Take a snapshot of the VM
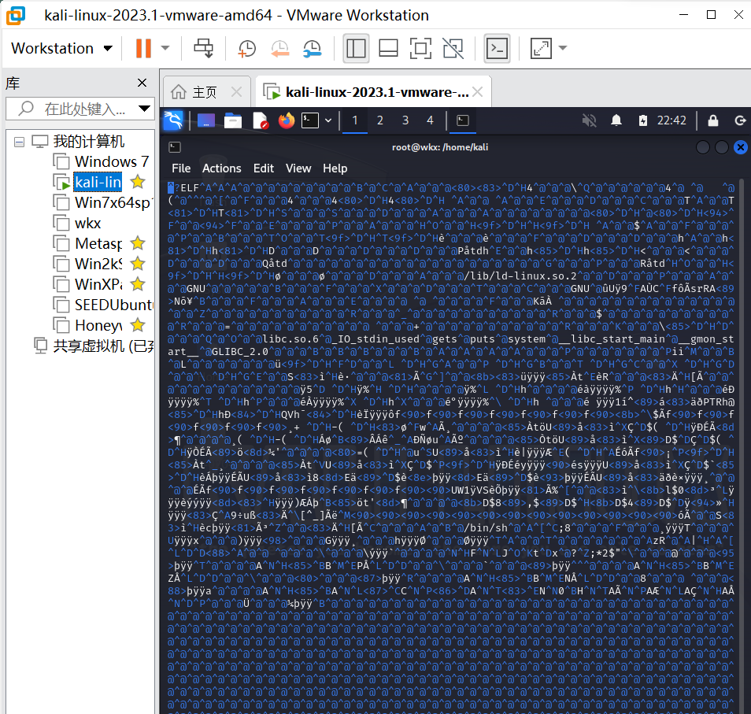Image resolution: width=751 pixels, height=714 pixels. tap(247, 48)
